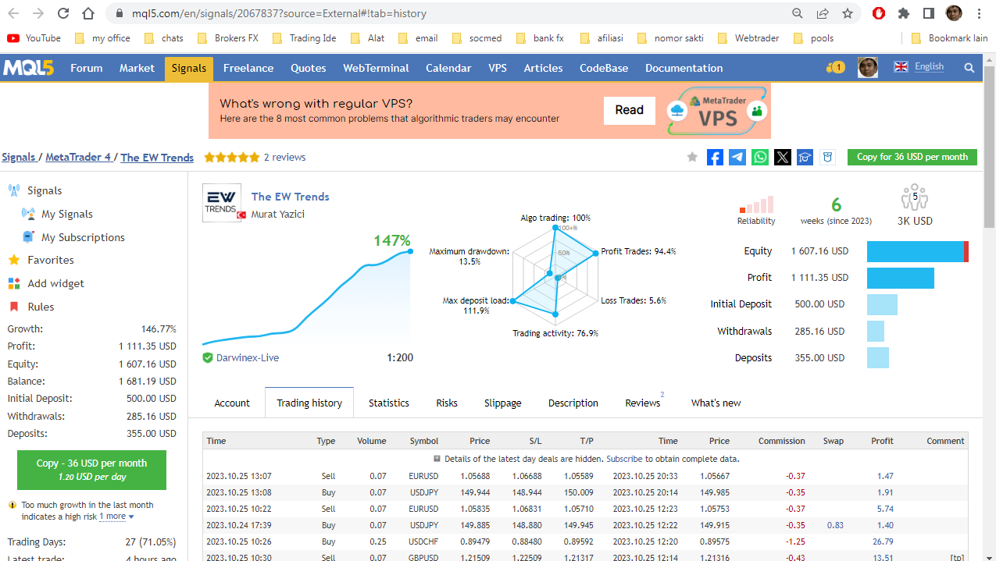Share the signal on X
The image size is (996, 561).
[x=783, y=157]
